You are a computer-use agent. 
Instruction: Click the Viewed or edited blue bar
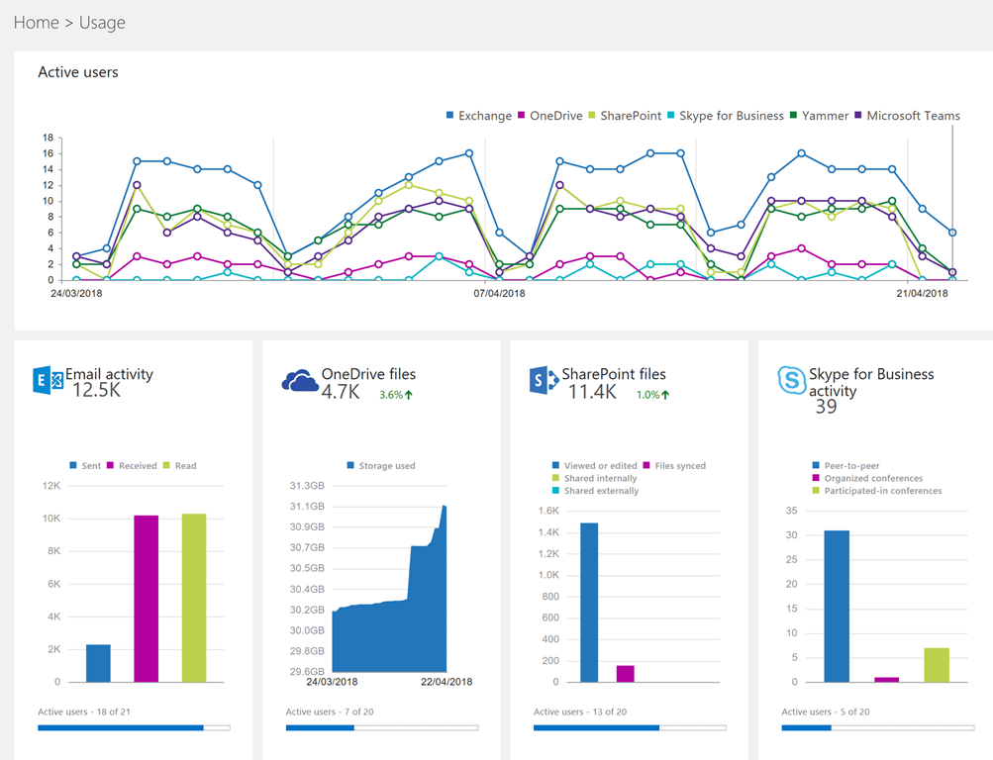(589, 603)
